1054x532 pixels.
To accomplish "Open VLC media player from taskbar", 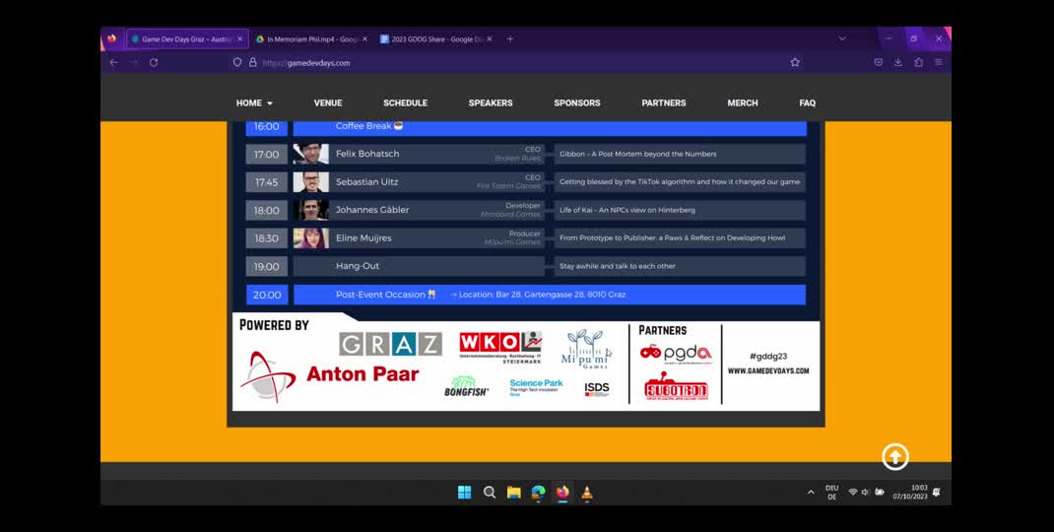I will click(587, 493).
